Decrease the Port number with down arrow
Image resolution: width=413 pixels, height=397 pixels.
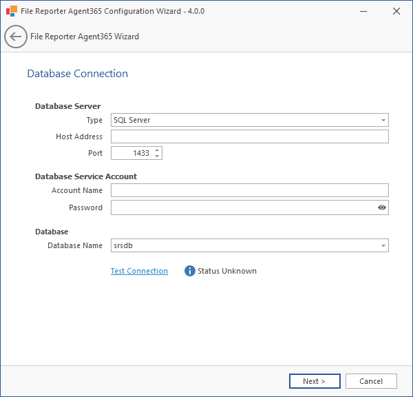158,156
